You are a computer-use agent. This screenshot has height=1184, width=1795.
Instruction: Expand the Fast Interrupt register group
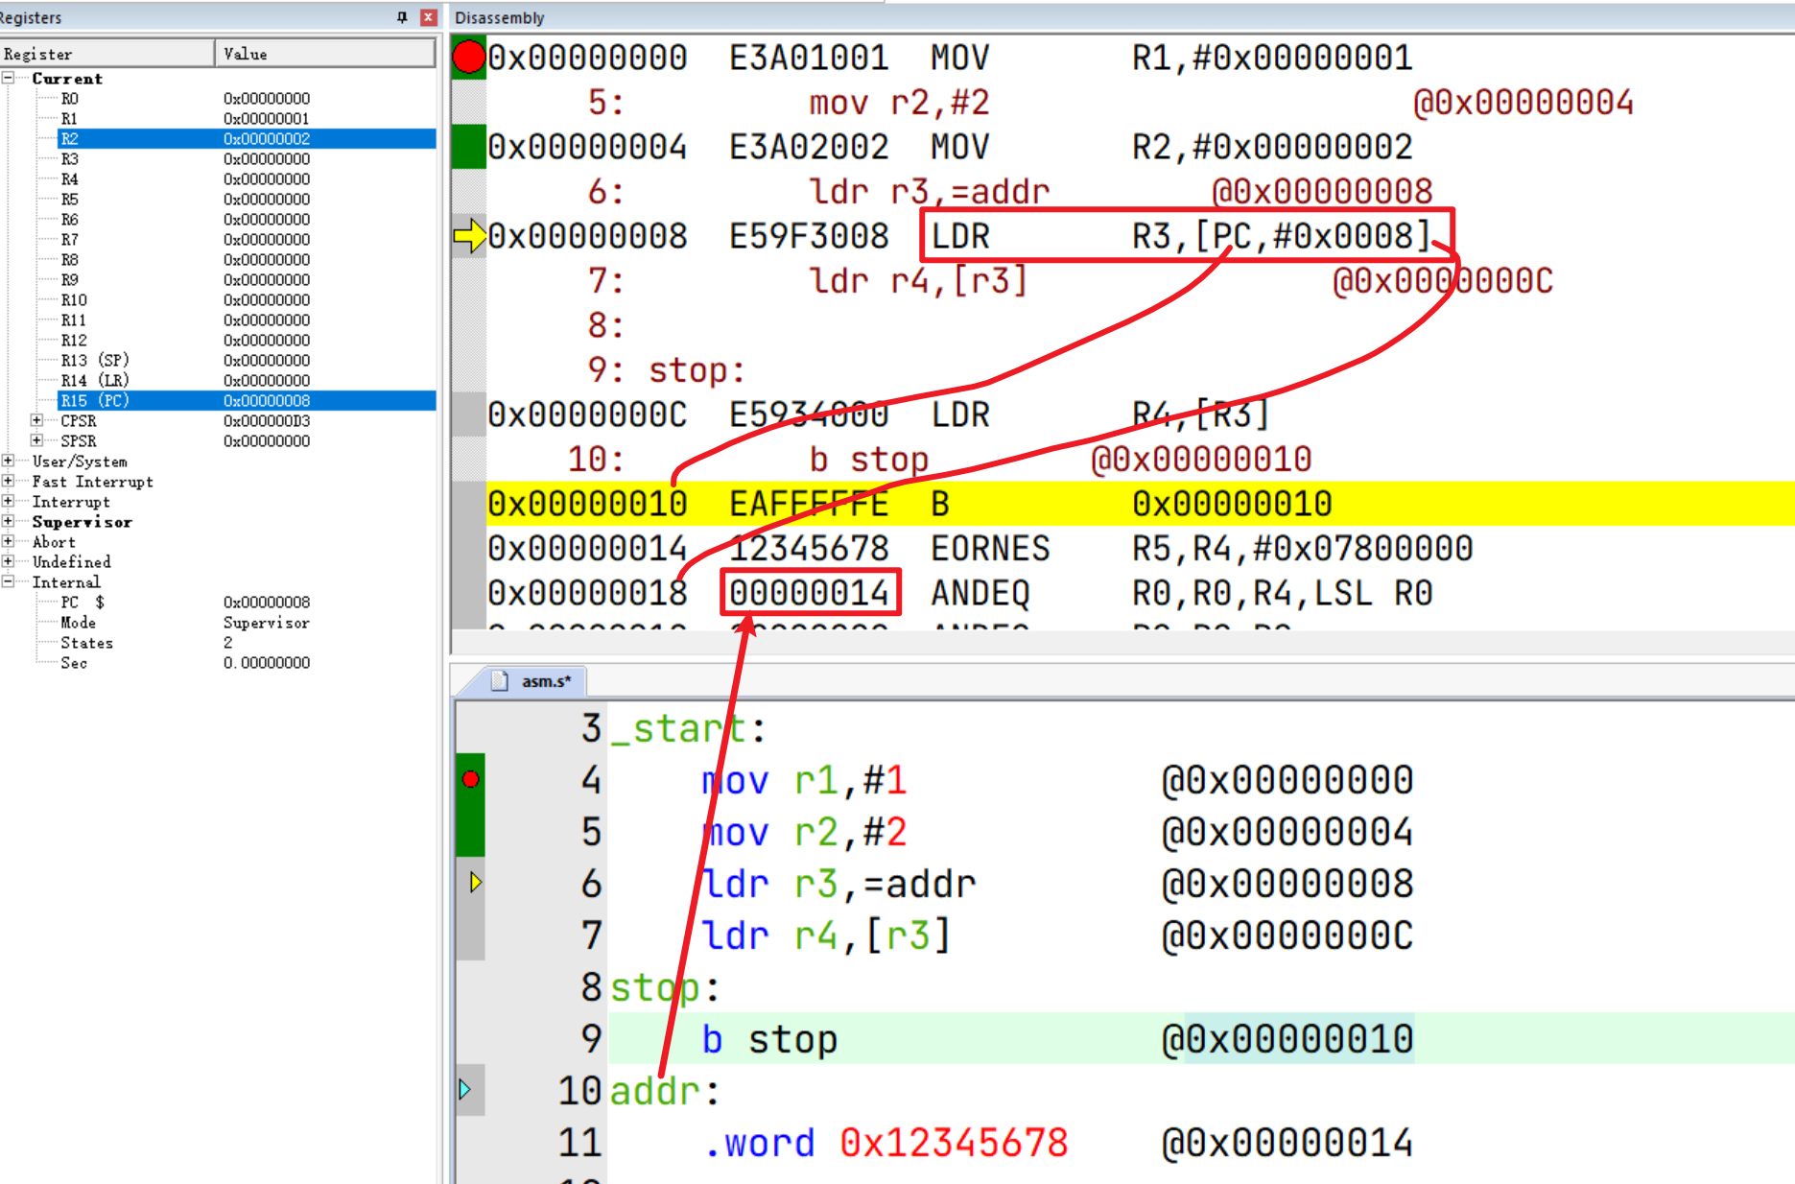8,481
